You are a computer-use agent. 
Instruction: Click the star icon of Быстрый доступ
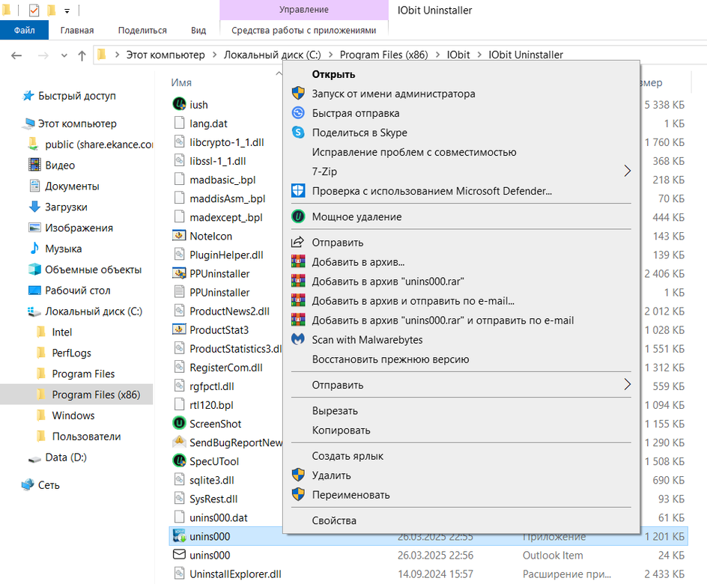pos(28,96)
